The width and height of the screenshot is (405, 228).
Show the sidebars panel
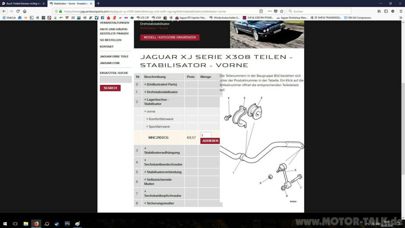tap(386, 11)
